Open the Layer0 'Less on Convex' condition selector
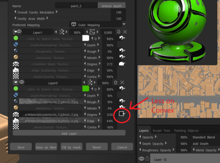Viewport: 220px width, 163px height. pyautogui.click(x=122, y=114)
